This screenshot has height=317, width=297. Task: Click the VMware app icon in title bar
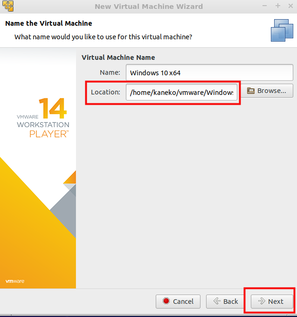coord(7,6)
